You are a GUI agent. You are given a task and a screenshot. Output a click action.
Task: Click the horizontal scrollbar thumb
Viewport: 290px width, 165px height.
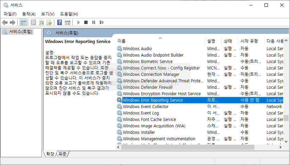click(188, 147)
